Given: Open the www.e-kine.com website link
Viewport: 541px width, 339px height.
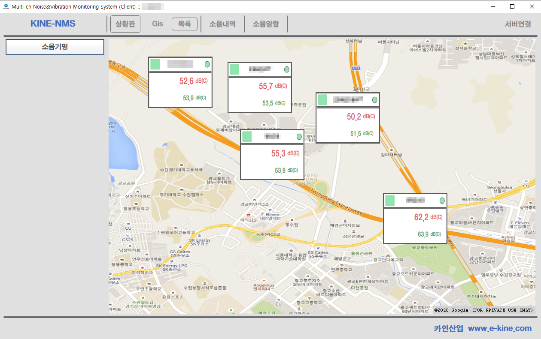Looking at the screenshot, I should [x=500, y=328].
